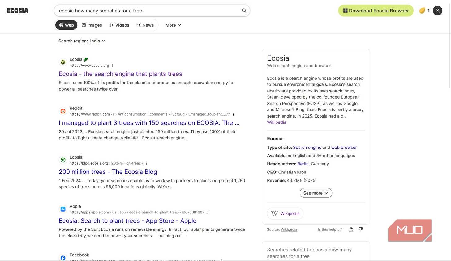This screenshot has width=451, height=261.
Task: Open the Search region India dropdown
Action: [97, 41]
